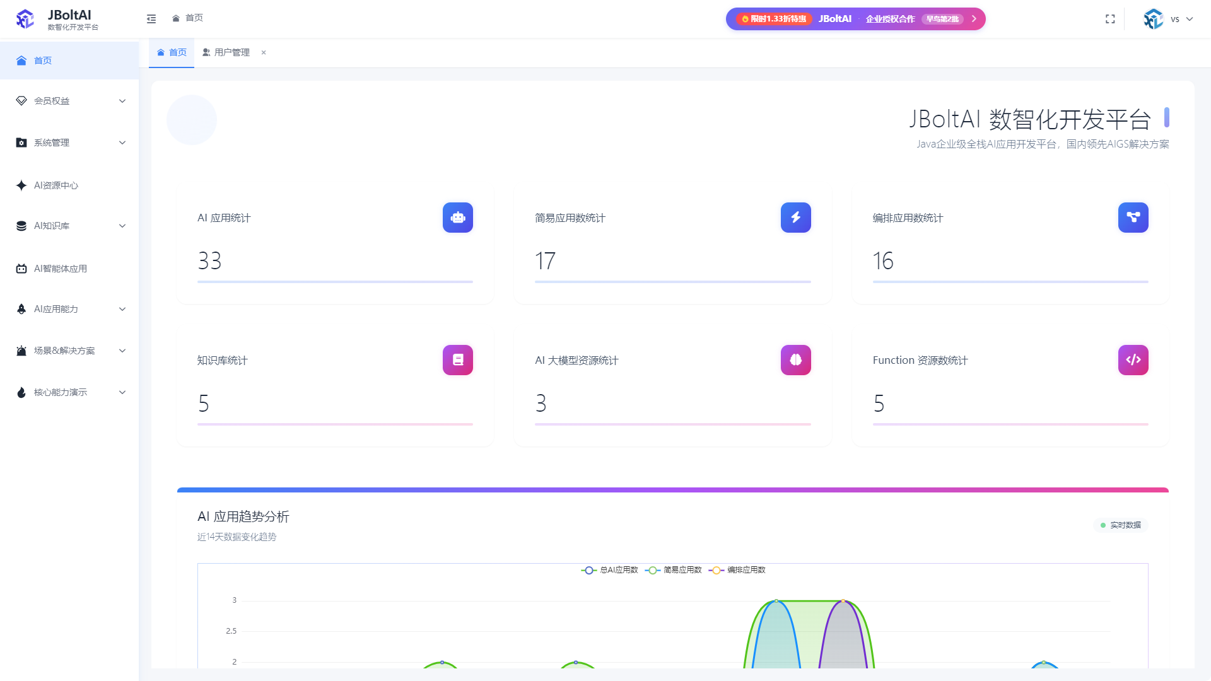Collapse the sidebar menu toggle icon
The width and height of the screenshot is (1211, 681).
pos(151,19)
